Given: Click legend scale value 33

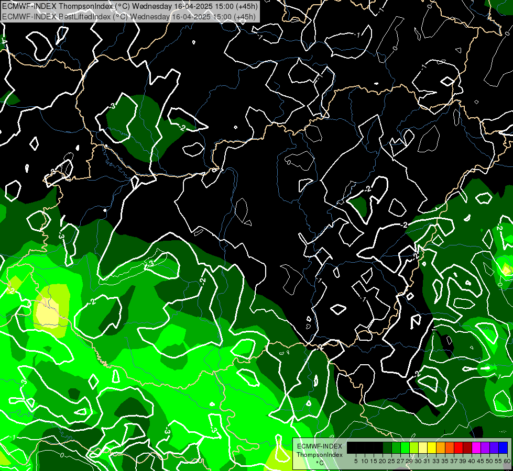Looking at the screenshot, I should [436, 461].
